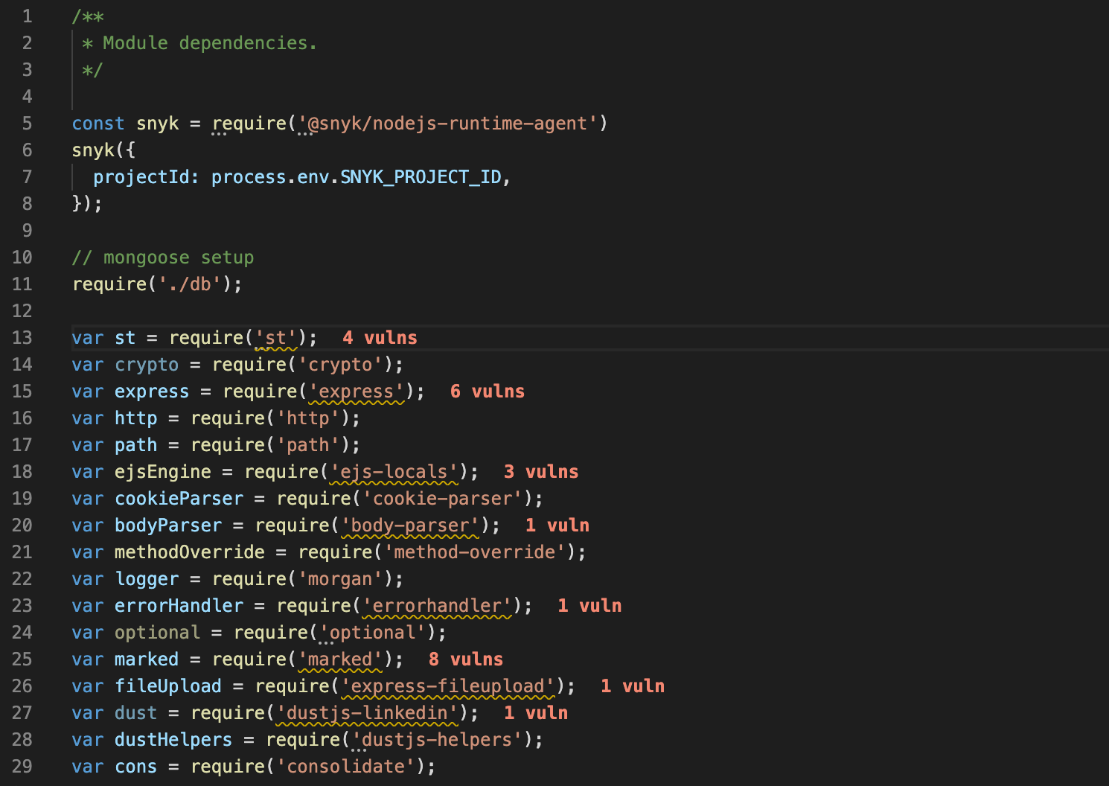The width and height of the screenshot is (1109, 786).
Task: Click '1 vuln' annotation on errorhandler line
Action: point(589,606)
